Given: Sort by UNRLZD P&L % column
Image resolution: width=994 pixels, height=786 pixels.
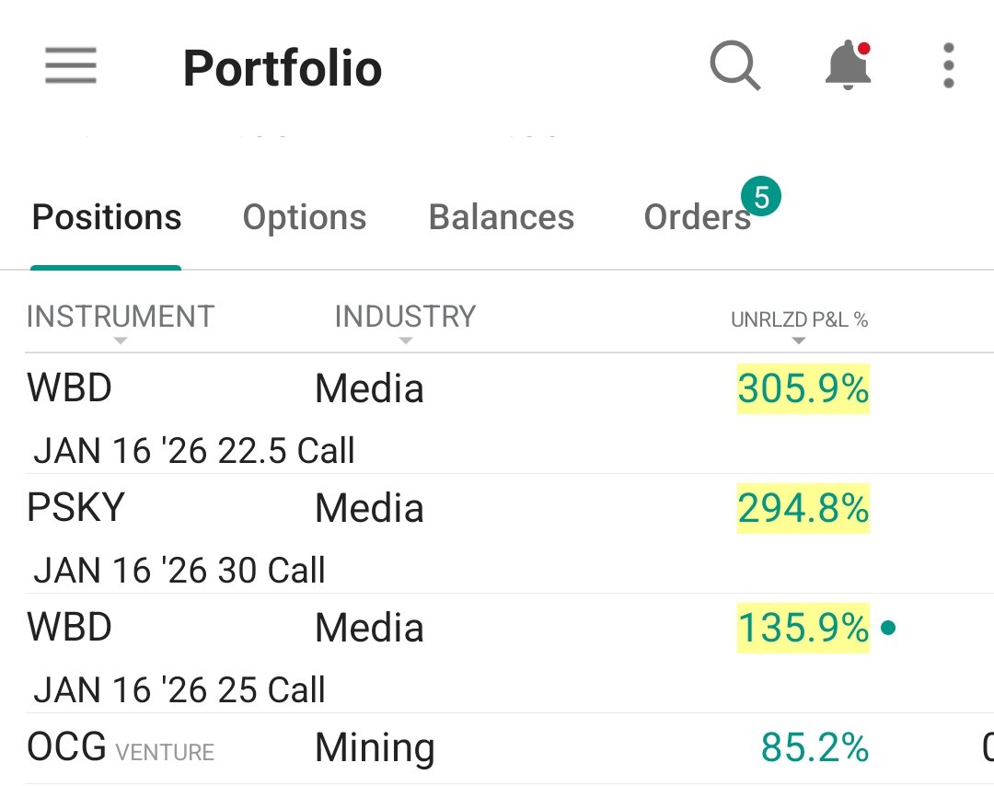Looking at the screenshot, I should pyautogui.click(x=799, y=319).
